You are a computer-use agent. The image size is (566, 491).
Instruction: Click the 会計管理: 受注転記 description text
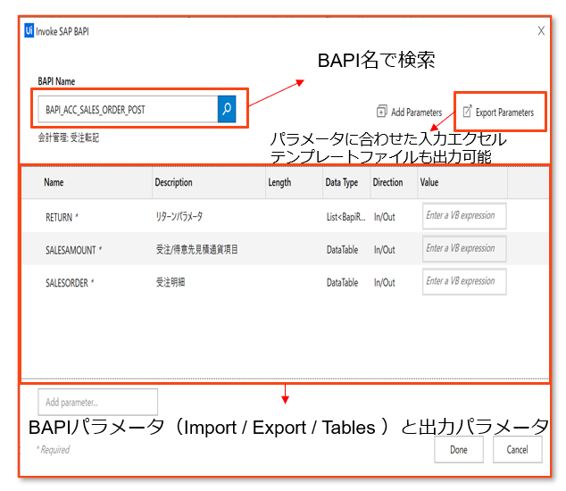coord(69,137)
